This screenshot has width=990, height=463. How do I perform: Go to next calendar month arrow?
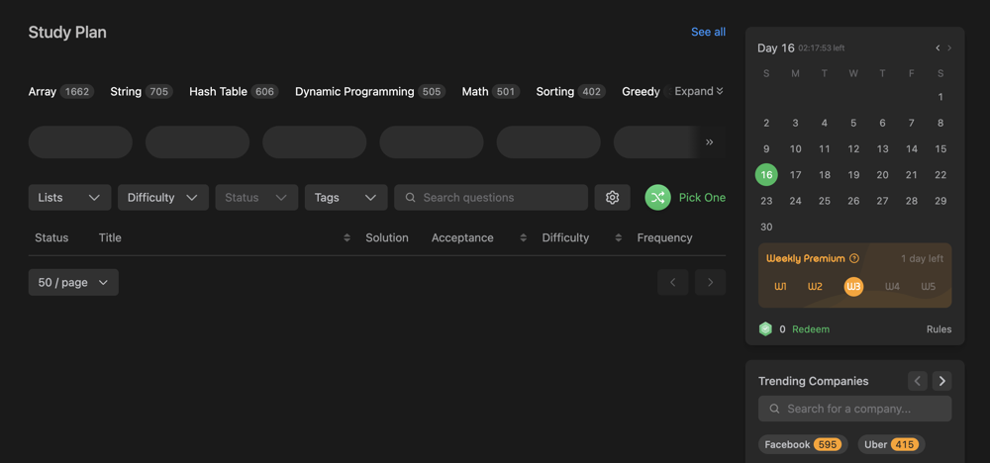[x=949, y=47]
